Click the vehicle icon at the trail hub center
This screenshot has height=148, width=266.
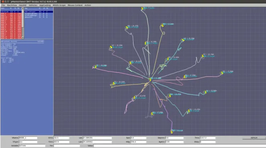coord(150,79)
